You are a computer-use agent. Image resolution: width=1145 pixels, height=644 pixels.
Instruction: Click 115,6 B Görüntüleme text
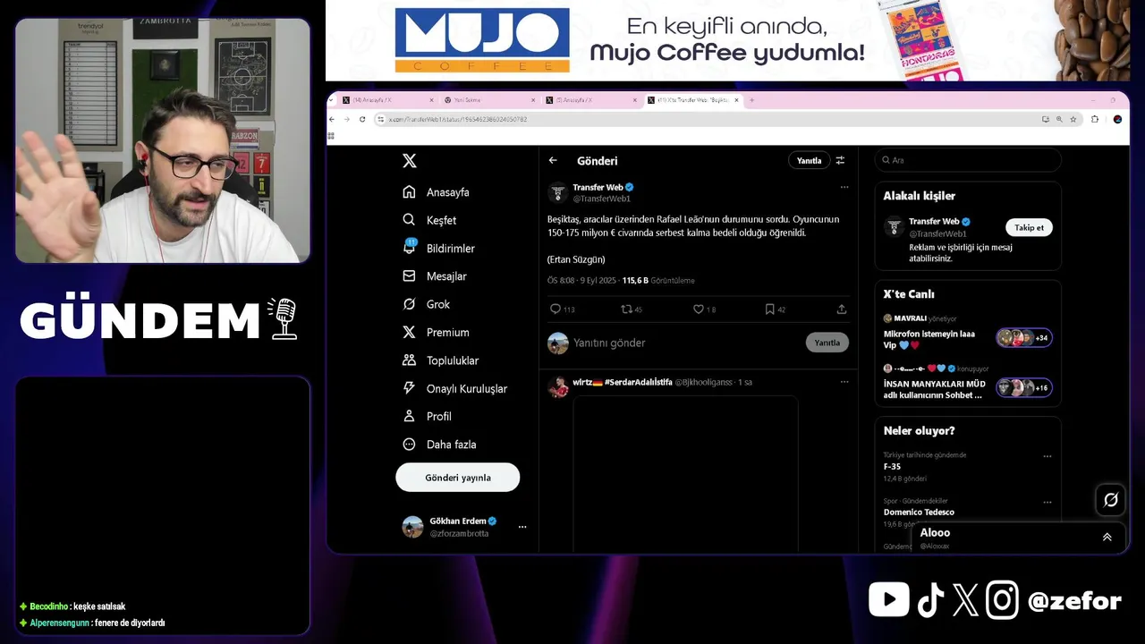pyautogui.click(x=658, y=281)
